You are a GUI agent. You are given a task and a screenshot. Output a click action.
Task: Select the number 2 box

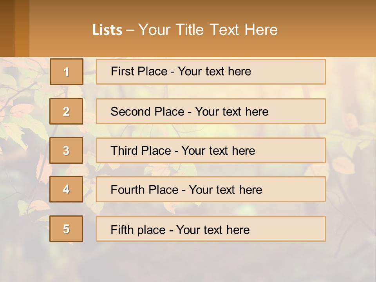[x=66, y=111]
